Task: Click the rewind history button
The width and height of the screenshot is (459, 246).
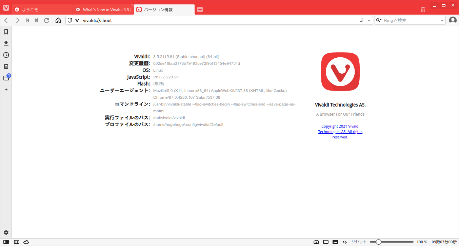Action: pos(28,20)
